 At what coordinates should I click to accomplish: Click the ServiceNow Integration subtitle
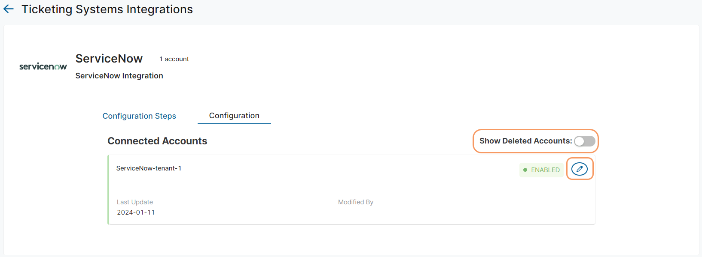tap(119, 76)
